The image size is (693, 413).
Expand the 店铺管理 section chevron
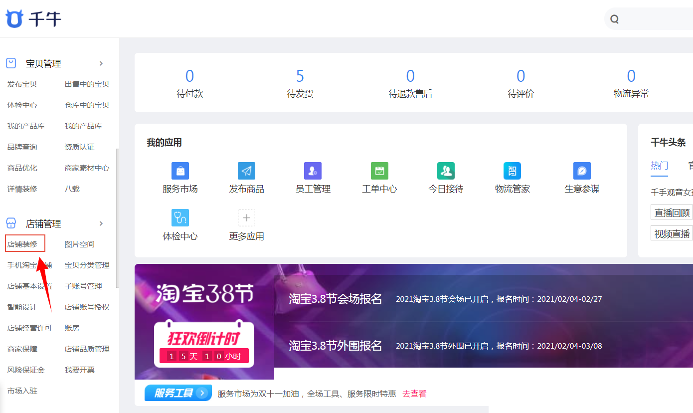(101, 223)
